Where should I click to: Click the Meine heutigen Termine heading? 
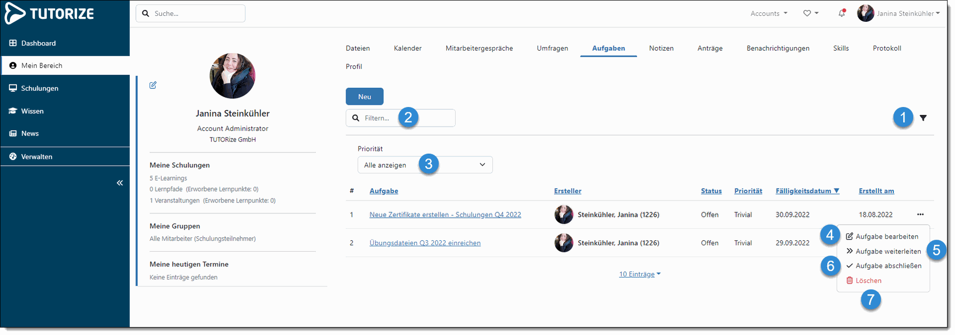pos(189,265)
